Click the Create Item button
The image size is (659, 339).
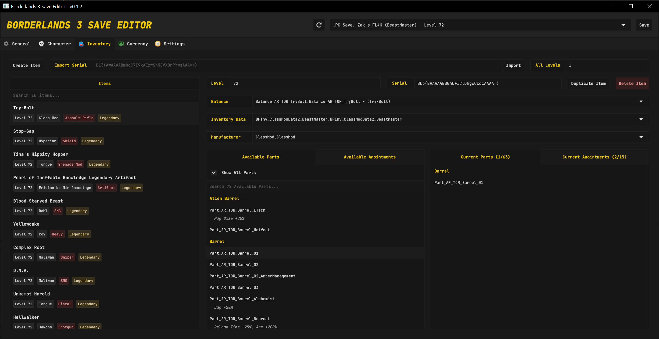[x=26, y=65]
